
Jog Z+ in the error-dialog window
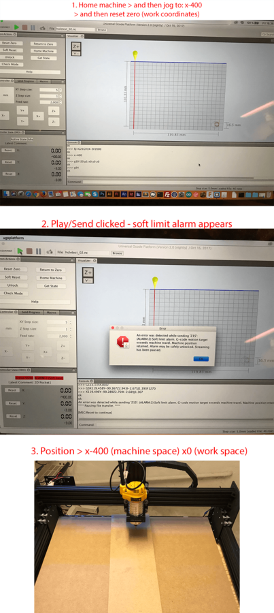63,346
